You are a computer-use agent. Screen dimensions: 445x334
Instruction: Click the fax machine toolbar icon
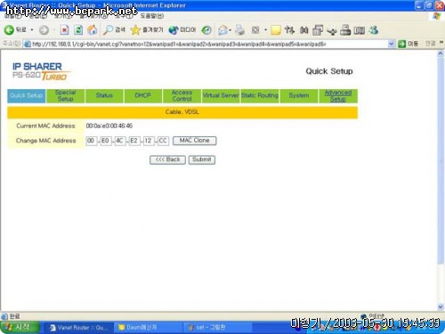[x=345, y=30]
